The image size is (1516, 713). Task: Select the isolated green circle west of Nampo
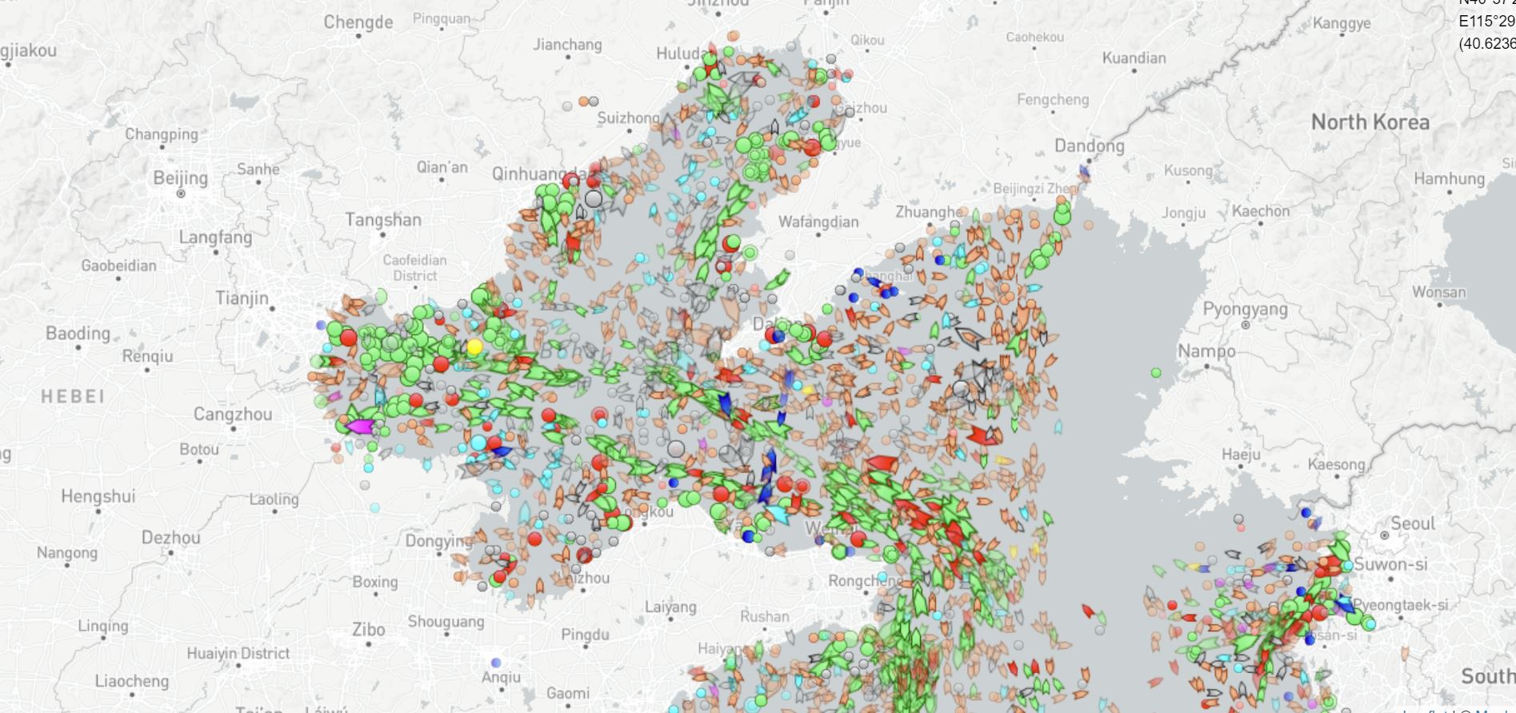point(1156,373)
